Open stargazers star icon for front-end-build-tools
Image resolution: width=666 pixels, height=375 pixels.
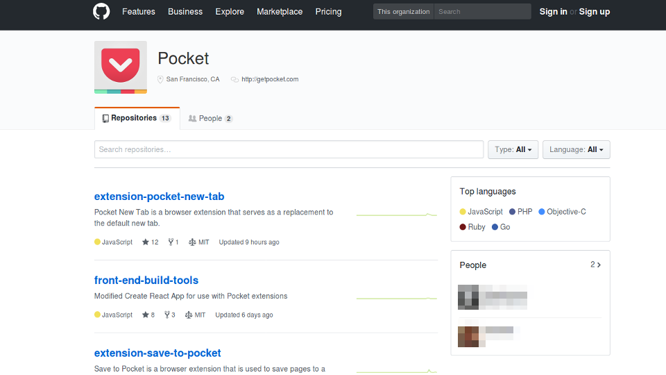pyautogui.click(x=145, y=315)
